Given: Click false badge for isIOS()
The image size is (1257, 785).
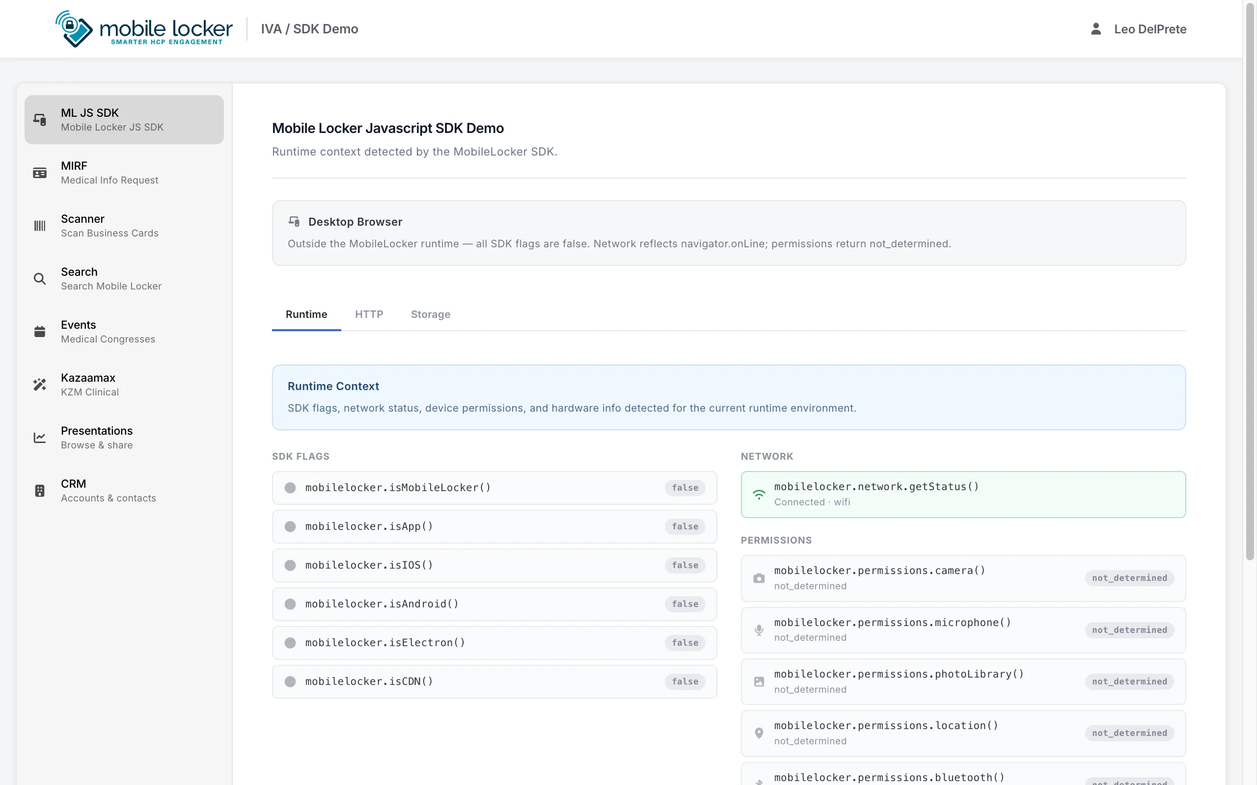Looking at the screenshot, I should point(685,565).
